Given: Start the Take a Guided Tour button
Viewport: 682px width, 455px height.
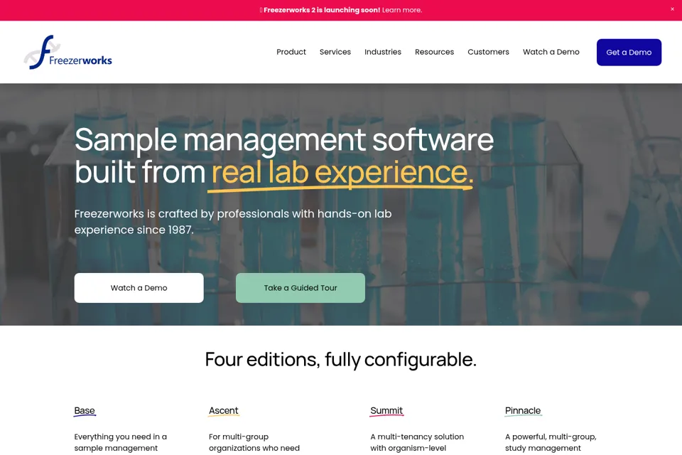Looking at the screenshot, I should point(300,288).
